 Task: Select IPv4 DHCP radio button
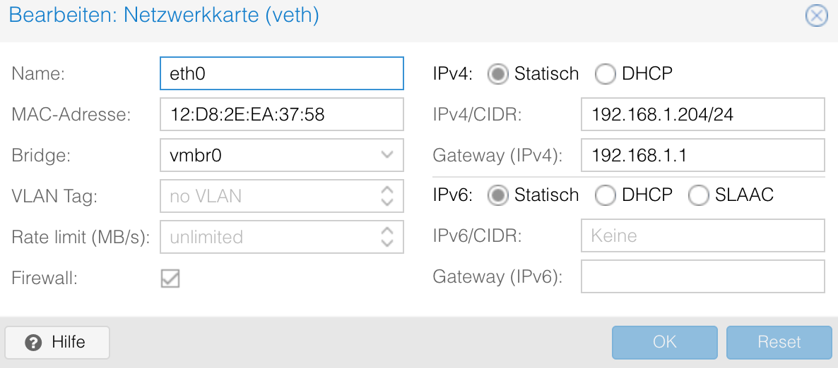pyautogui.click(x=606, y=74)
